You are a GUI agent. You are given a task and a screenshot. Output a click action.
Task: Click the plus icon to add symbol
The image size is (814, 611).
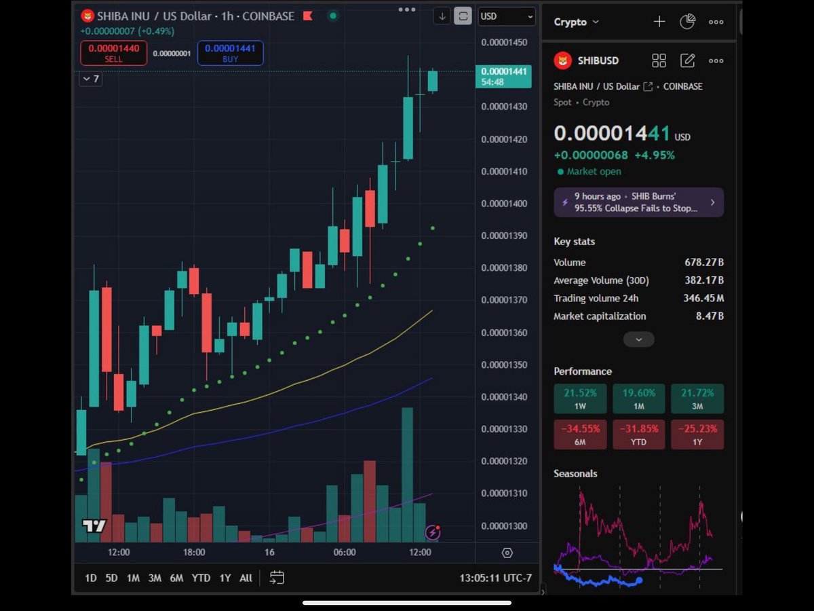point(659,22)
